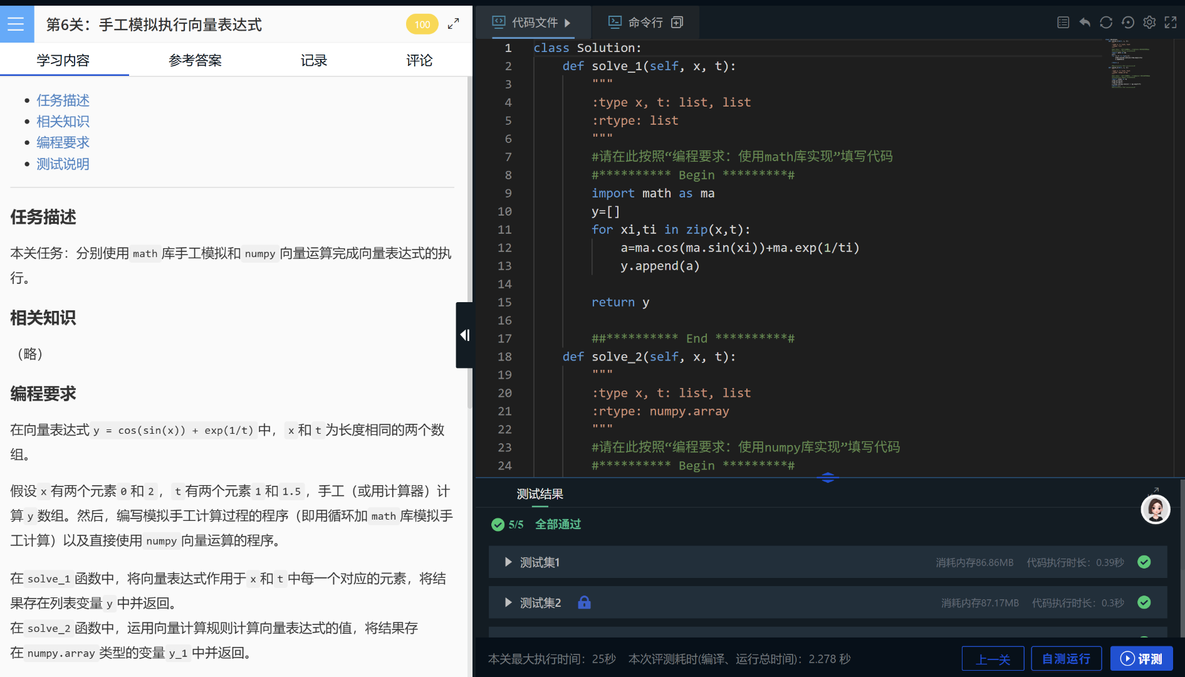
Task: Click the refresh sync arrows icon
Action: coord(1106,23)
